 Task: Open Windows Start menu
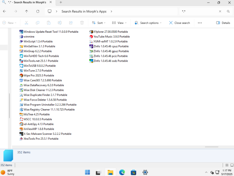87,172
